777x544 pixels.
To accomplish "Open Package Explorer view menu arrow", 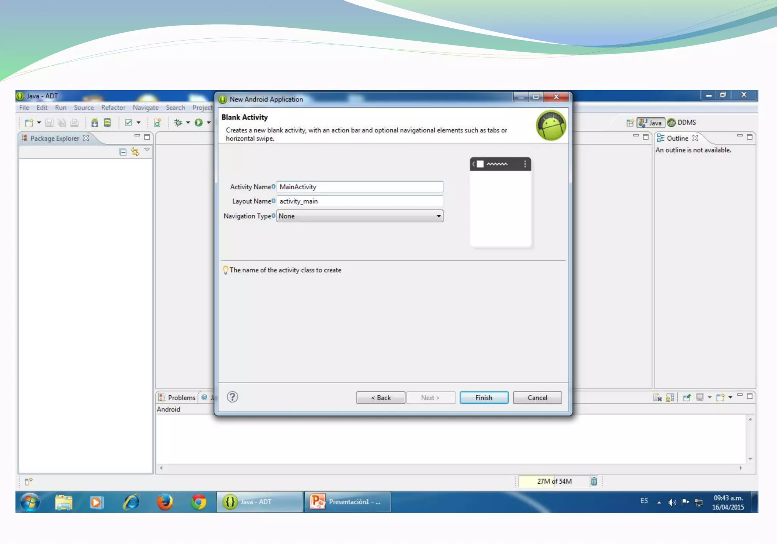I will click(147, 150).
